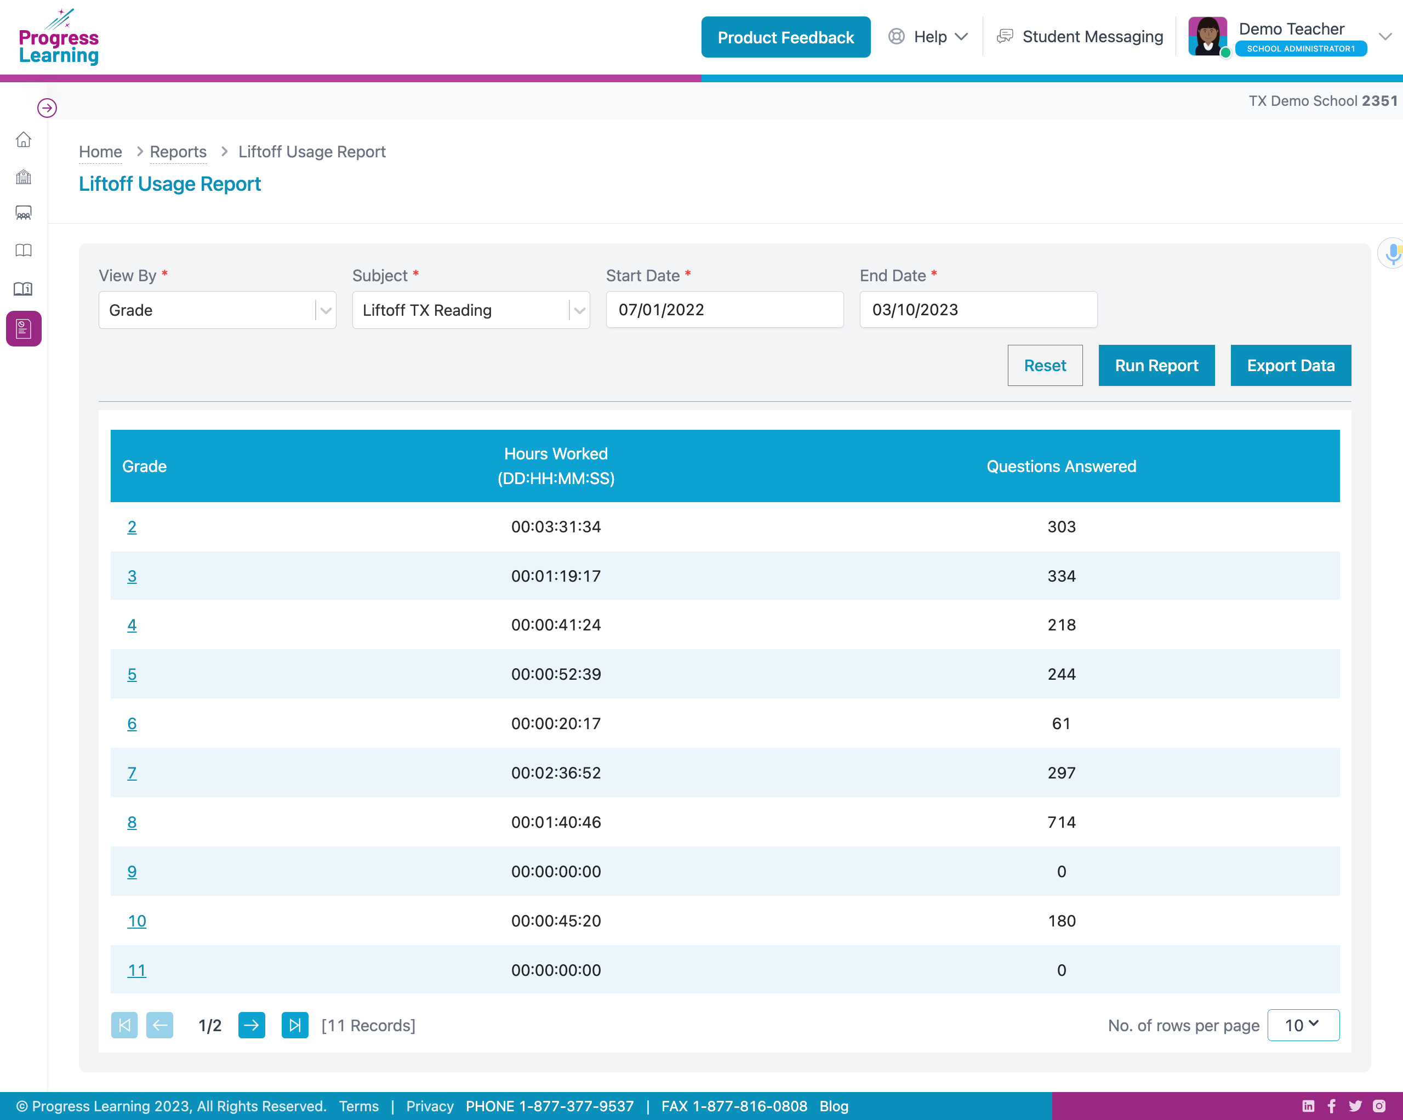
Task: Click the Hours Worked column header
Action: click(556, 466)
